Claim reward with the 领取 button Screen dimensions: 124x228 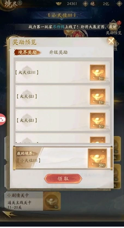63,179
